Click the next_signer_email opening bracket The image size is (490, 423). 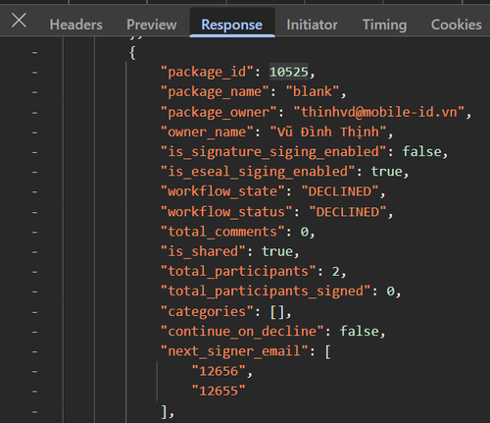[x=328, y=351]
